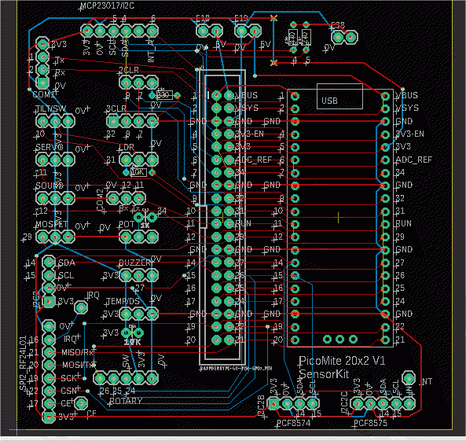Select the CE round test pad
Image resolution: width=466 pixels, height=441 pixels.
(80, 403)
